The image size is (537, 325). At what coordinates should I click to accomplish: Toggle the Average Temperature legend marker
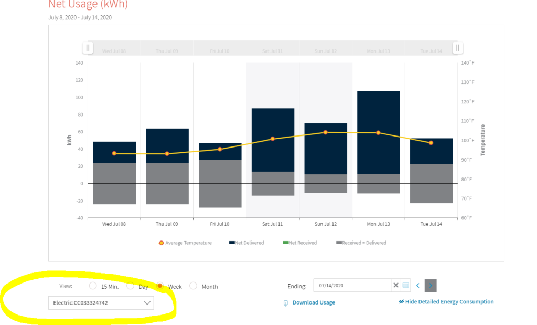pyautogui.click(x=161, y=243)
